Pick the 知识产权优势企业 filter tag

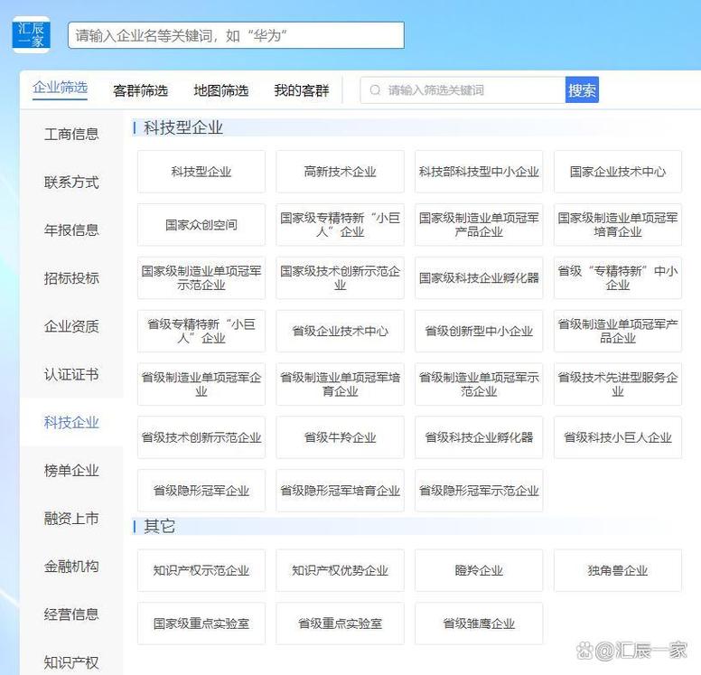coord(341,570)
